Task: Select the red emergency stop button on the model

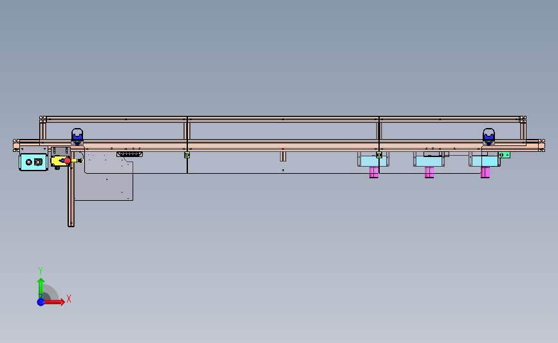Action: click(68, 161)
